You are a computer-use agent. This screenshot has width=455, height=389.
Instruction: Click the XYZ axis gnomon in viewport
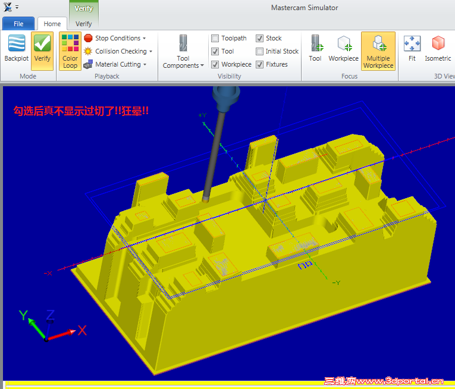pyautogui.click(x=52, y=327)
